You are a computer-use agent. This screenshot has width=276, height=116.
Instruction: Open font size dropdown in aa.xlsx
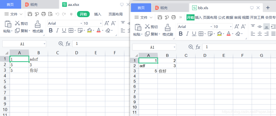pyautogui.click(x=101, y=23)
